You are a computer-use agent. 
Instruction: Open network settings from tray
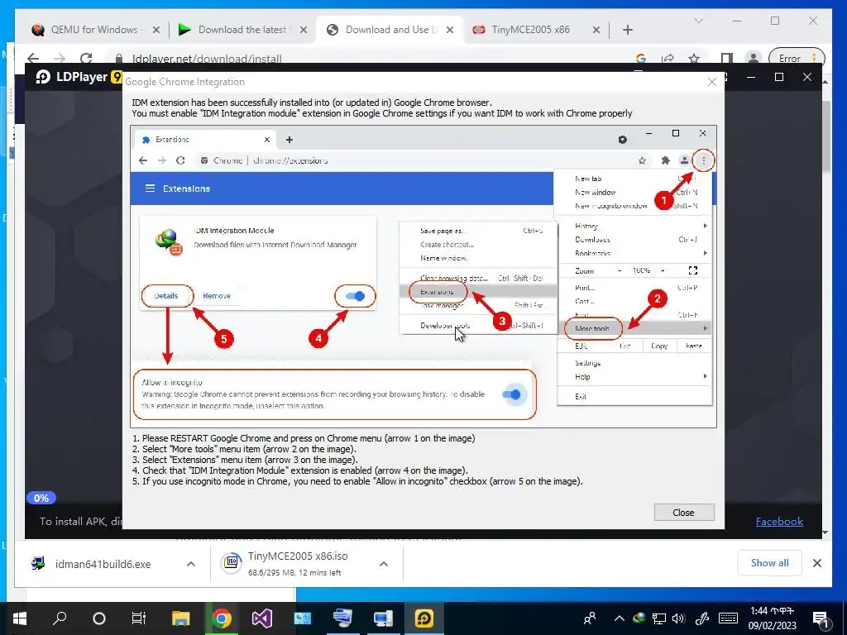[x=658, y=618]
